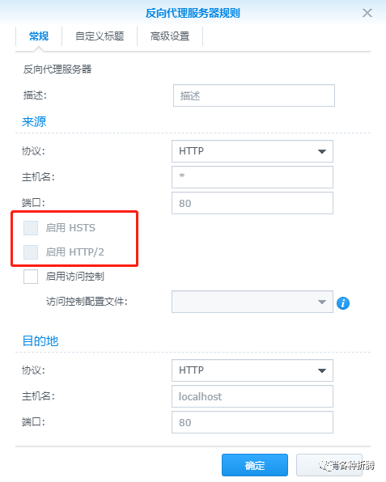The width and height of the screenshot is (386, 482).
Task: Close the reverse proxy rule dialog
Action: (367, 13)
